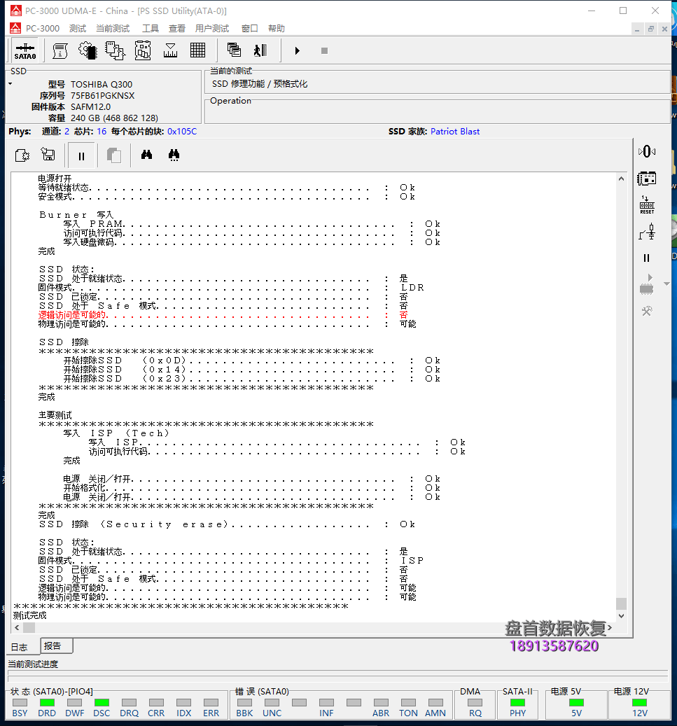The width and height of the screenshot is (677, 726).
Task: Click the channel count value 2
Action: tap(67, 132)
